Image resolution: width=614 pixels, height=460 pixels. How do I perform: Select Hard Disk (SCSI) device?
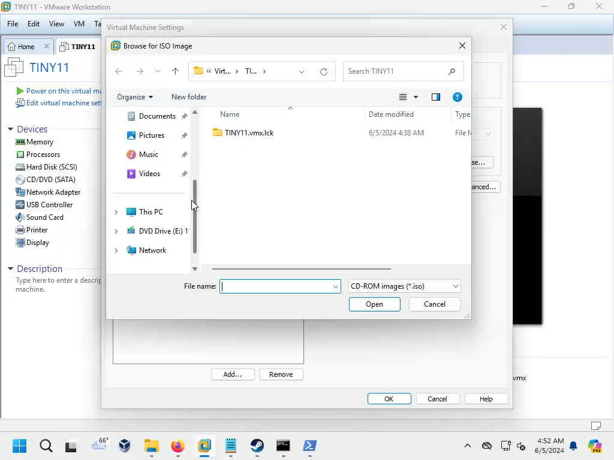click(46, 167)
